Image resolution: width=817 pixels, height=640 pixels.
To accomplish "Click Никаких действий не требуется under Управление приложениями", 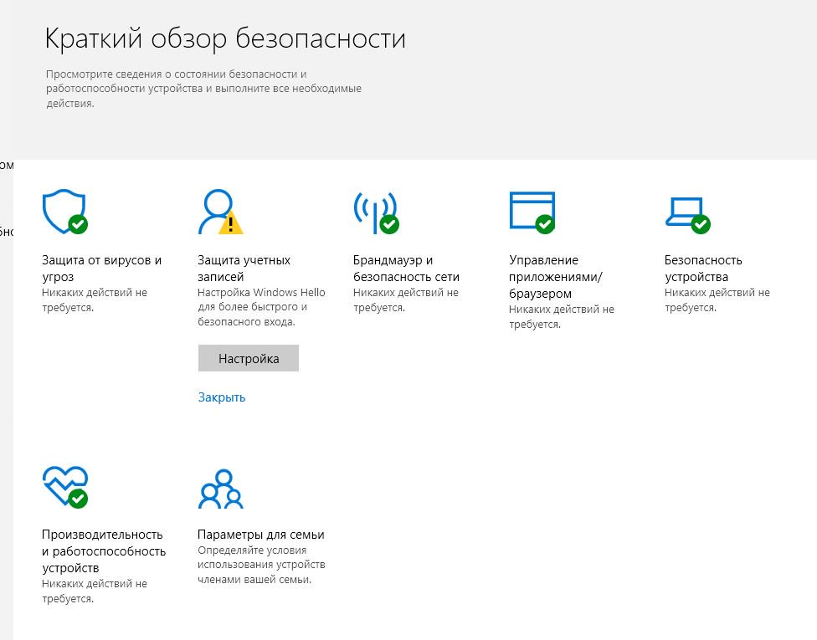I will 562,316.
